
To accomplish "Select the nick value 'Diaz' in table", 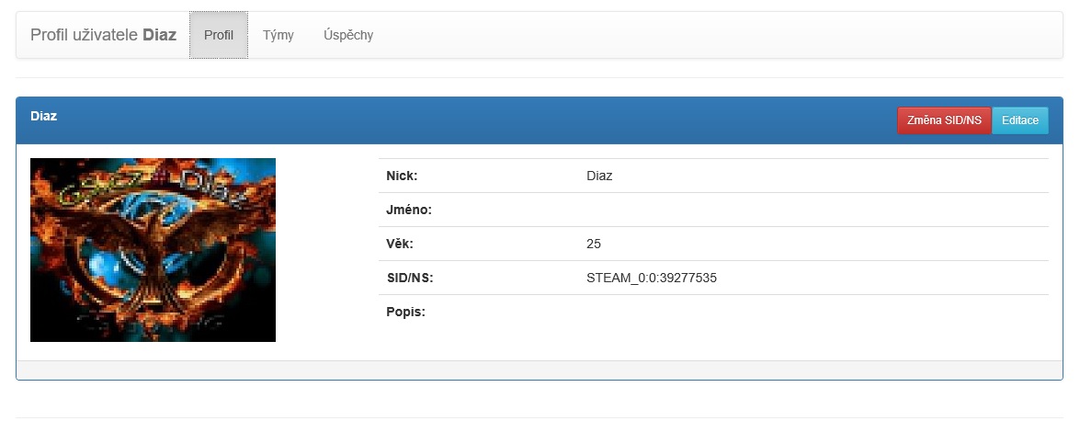I will [x=599, y=176].
